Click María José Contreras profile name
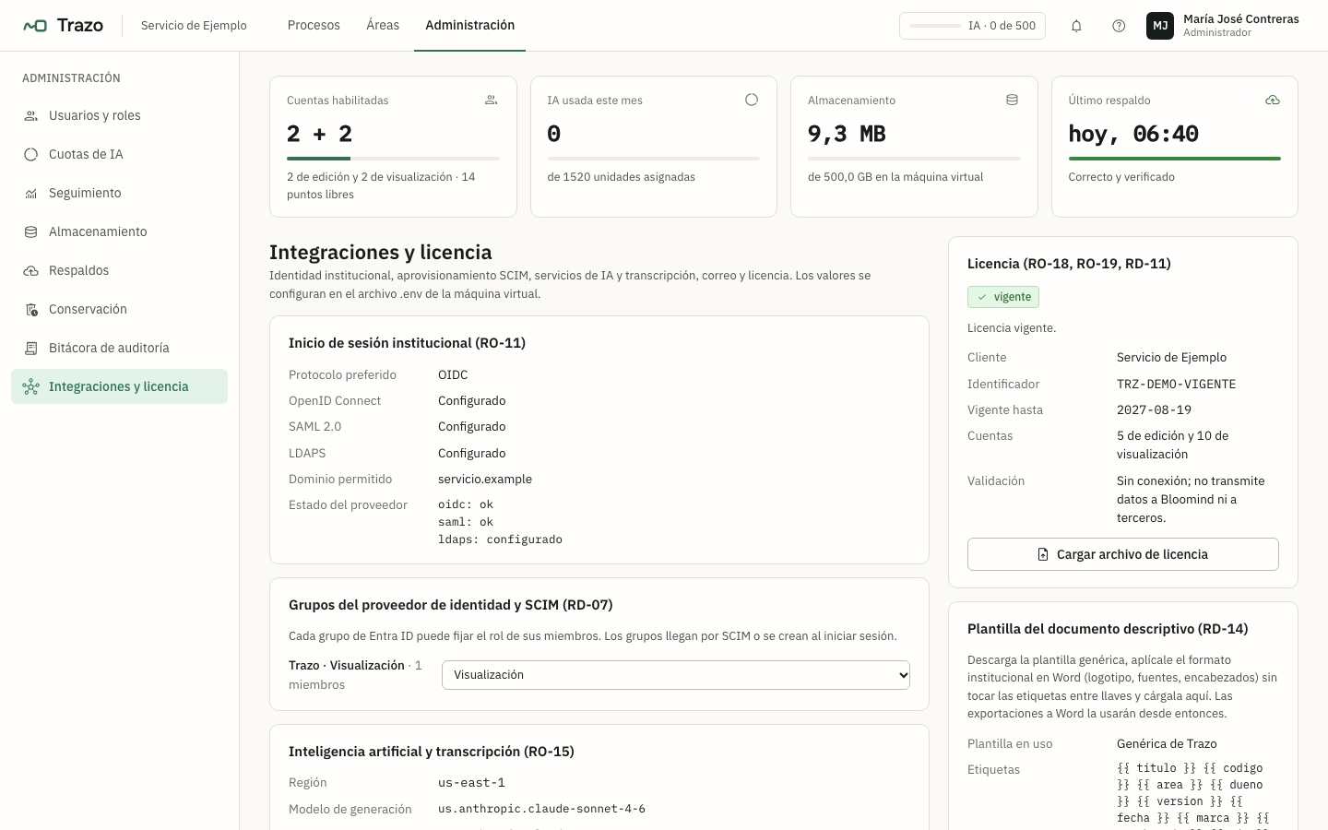 coord(1241,18)
